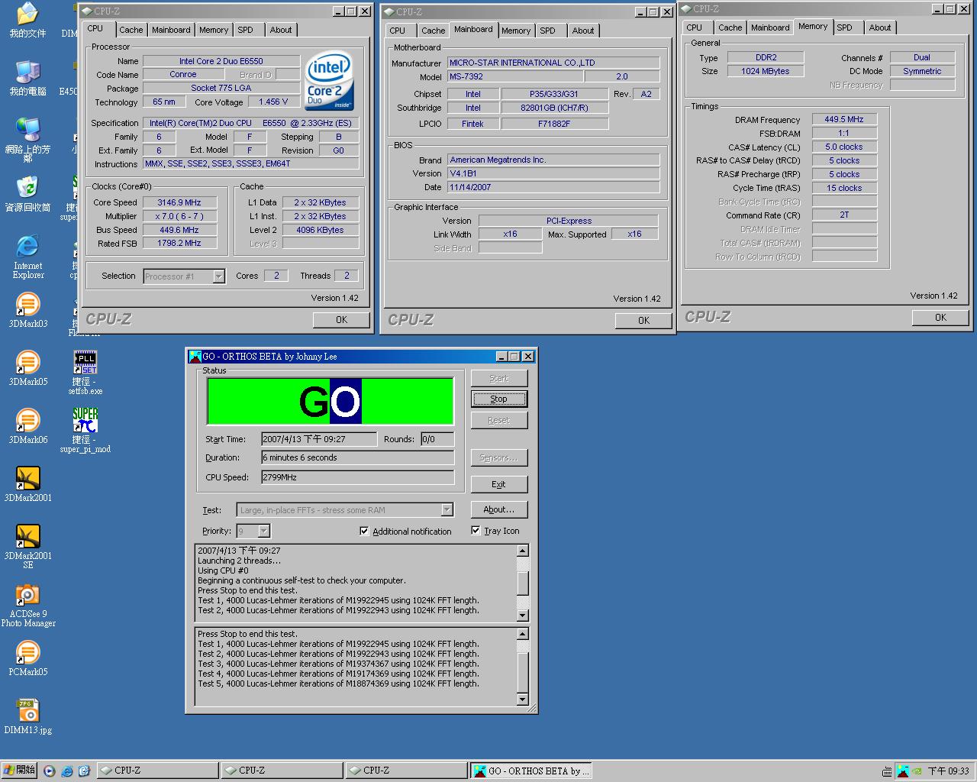The height and width of the screenshot is (782, 977).
Task: Open the Priority dropdown in ORTHOS
Action: pyautogui.click(x=264, y=531)
